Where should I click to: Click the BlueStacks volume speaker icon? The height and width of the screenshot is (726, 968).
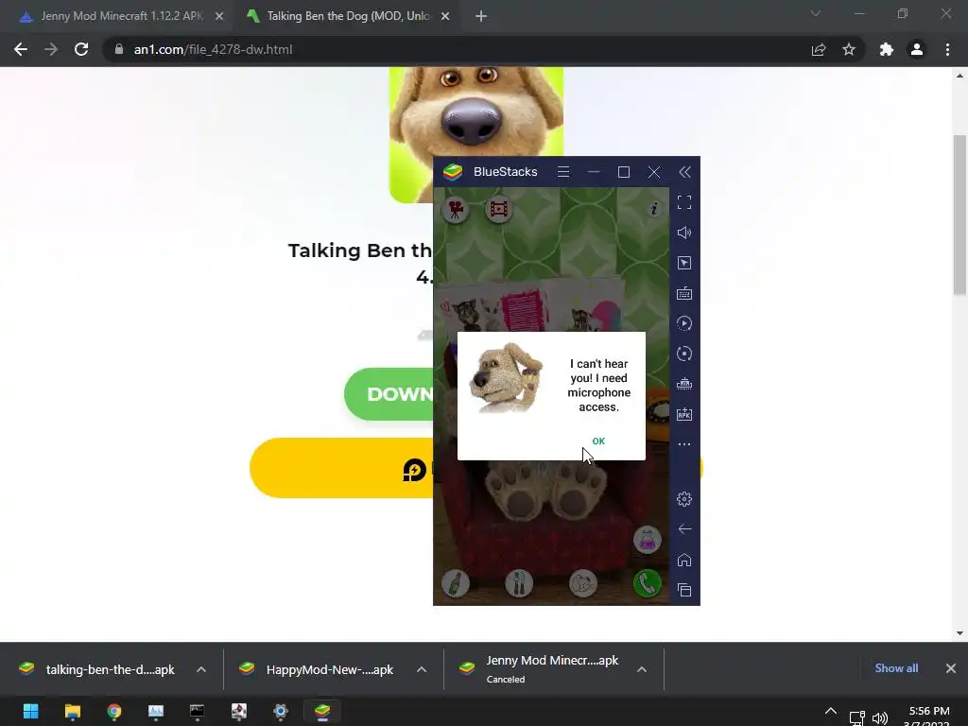click(684, 233)
